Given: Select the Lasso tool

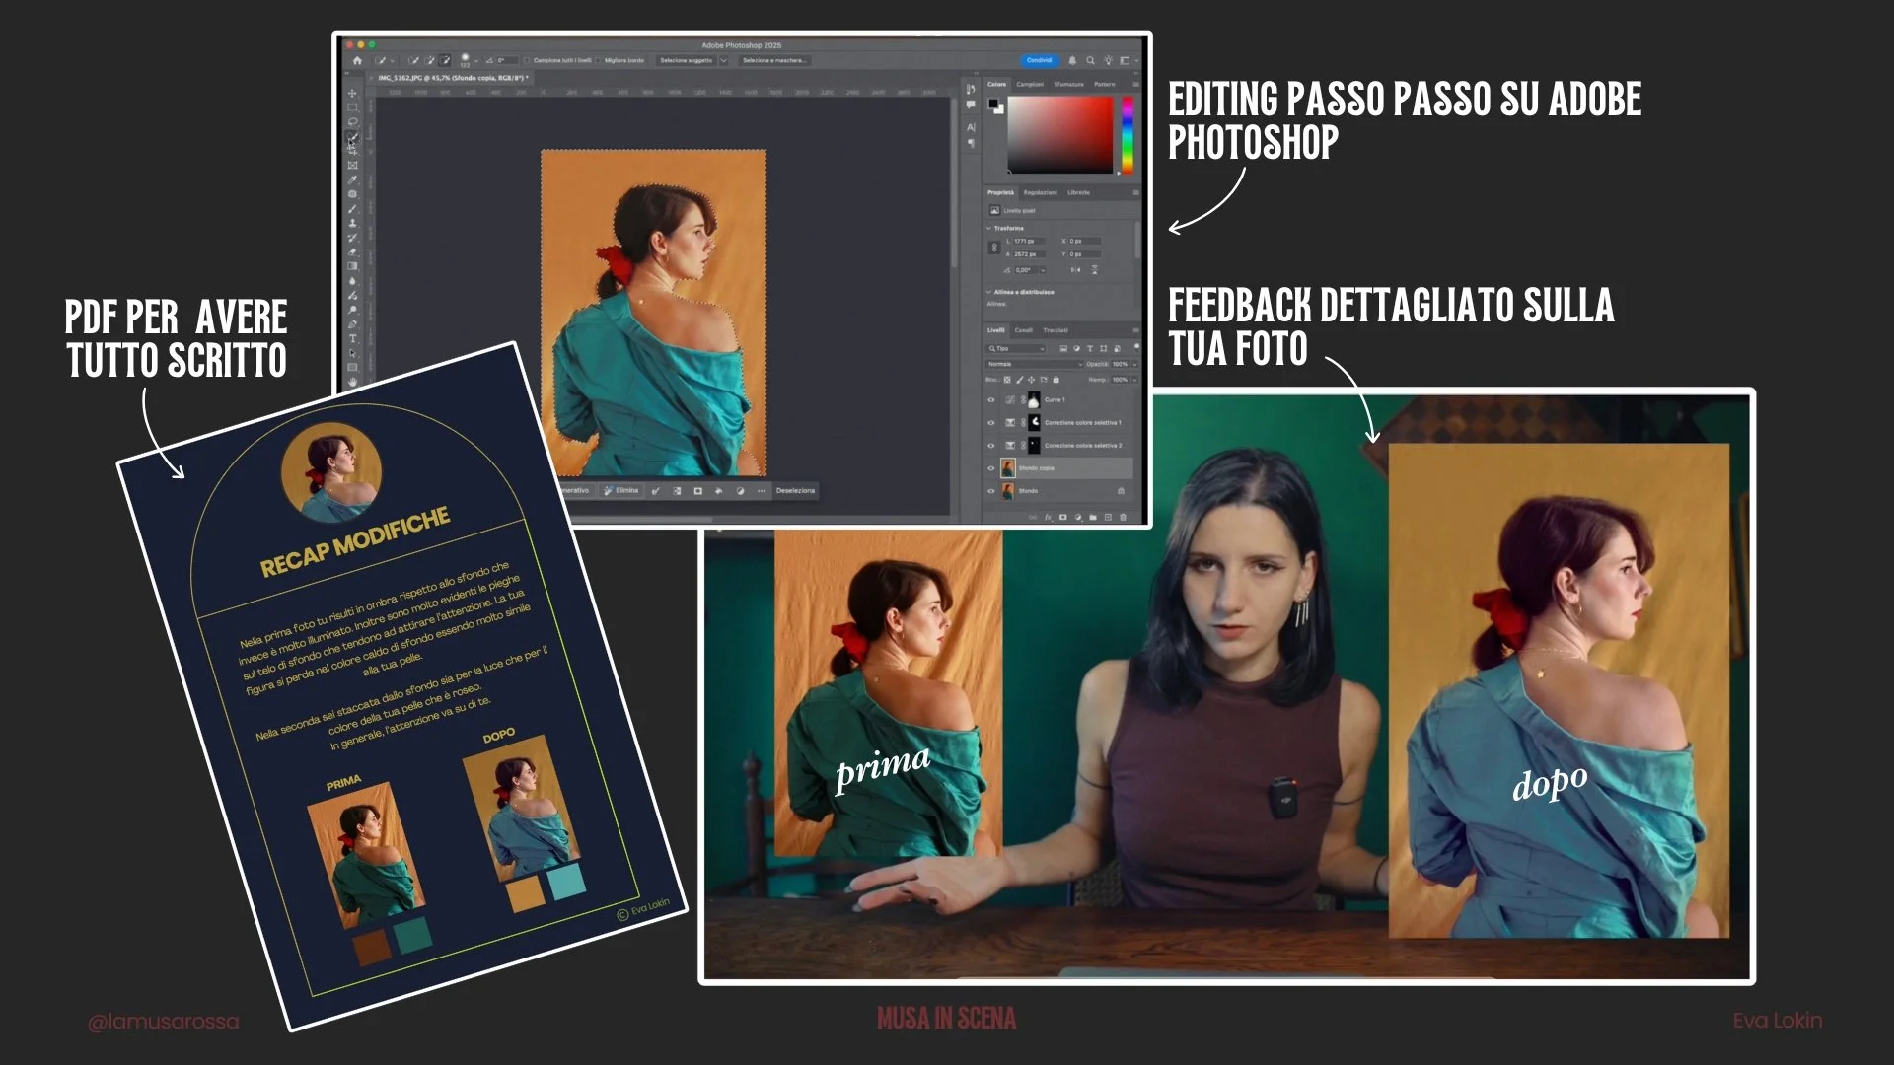Looking at the screenshot, I should click(352, 122).
